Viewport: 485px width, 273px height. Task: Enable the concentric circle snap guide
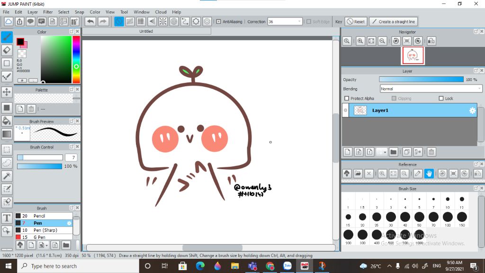[174, 22]
